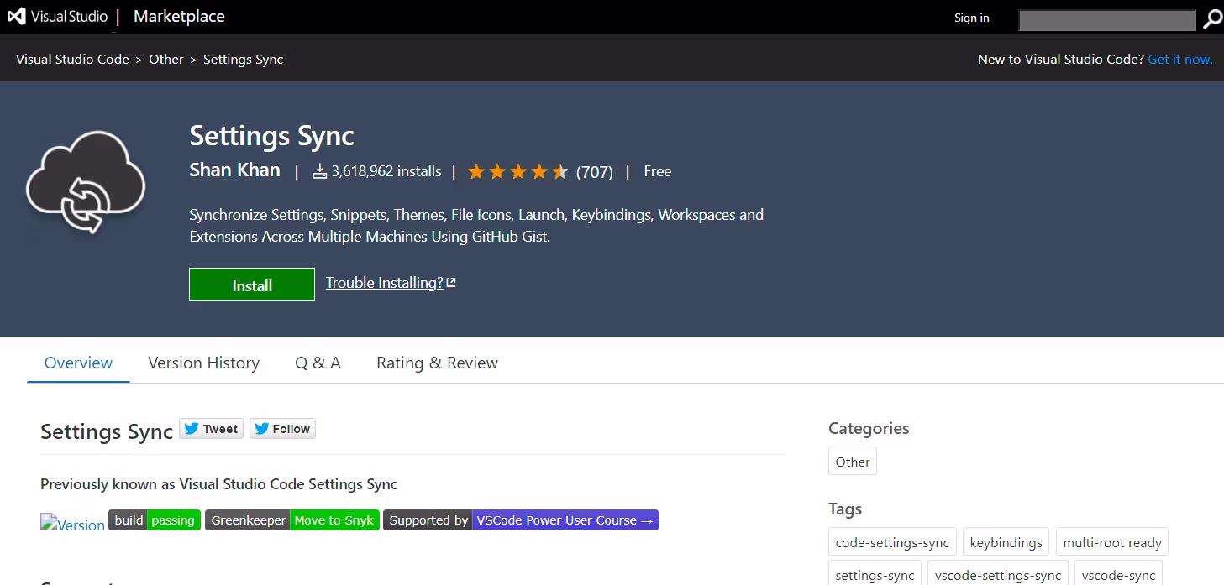Click the 'Tags' heading
Viewport: 1224px width, 585px height.
[x=845, y=509]
